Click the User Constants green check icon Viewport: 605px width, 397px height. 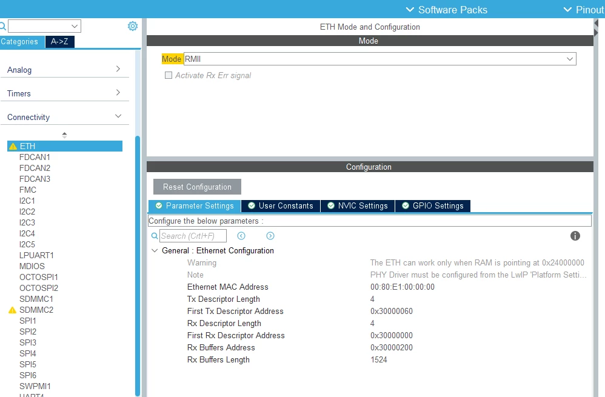pos(252,205)
